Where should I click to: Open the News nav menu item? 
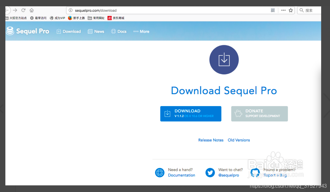(x=96, y=31)
